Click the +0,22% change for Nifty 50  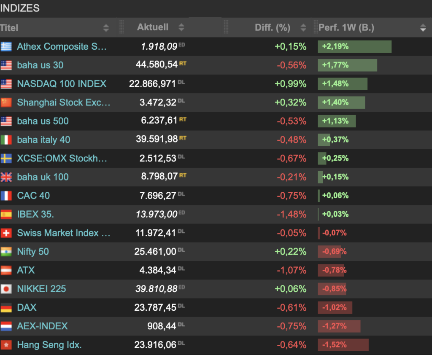(290, 251)
